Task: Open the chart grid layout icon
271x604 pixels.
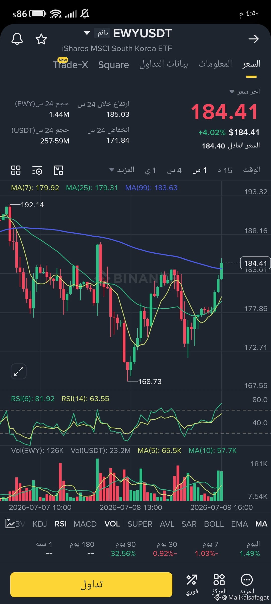Action: point(16,170)
